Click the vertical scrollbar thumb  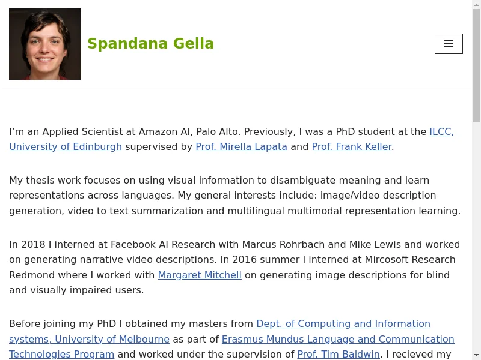[476, 65]
